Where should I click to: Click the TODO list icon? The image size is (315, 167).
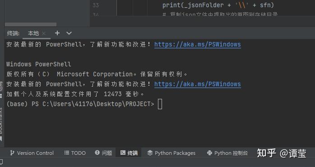click(67, 153)
